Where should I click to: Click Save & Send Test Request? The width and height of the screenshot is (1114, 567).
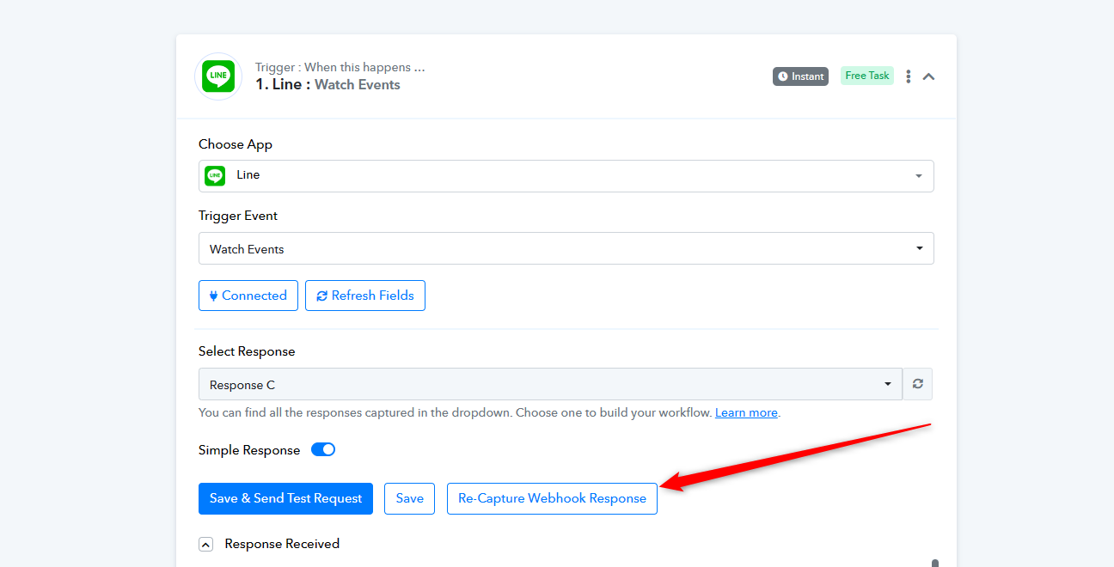pos(285,498)
